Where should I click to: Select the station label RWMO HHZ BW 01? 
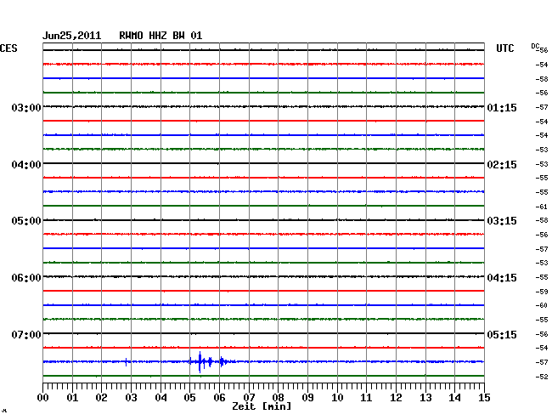click(161, 36)
